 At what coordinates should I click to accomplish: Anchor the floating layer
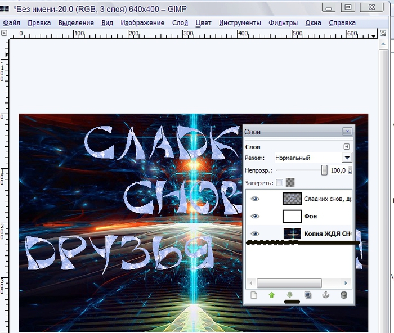point(326,295)
